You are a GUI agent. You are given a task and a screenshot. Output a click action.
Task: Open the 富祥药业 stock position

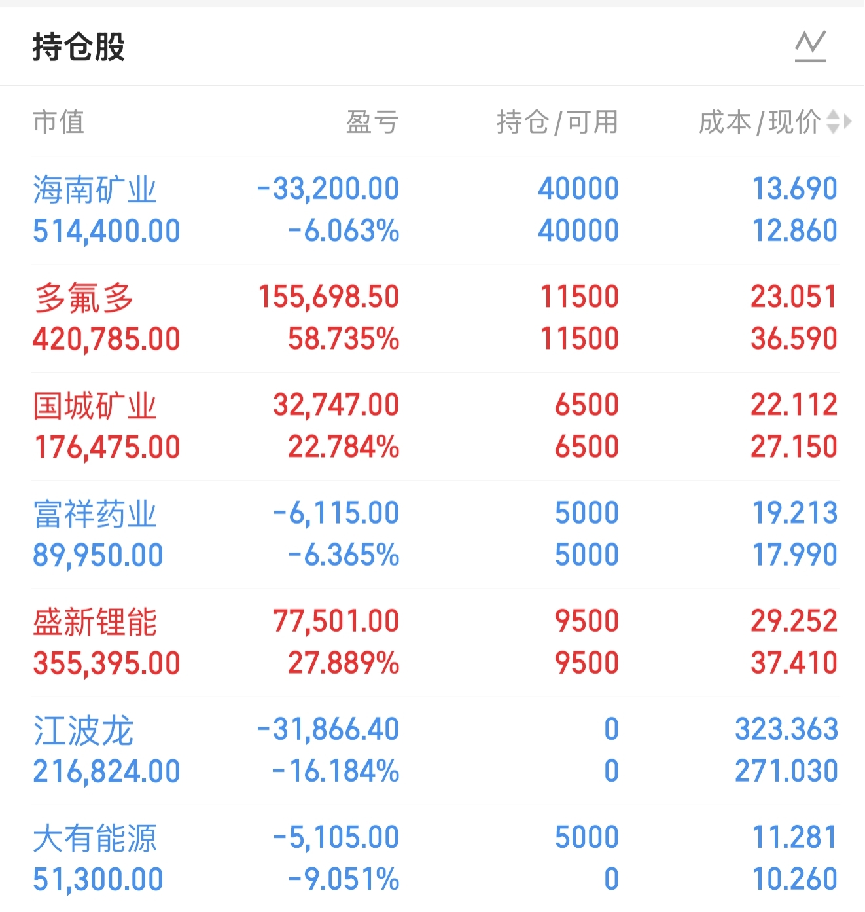[435, 534]
